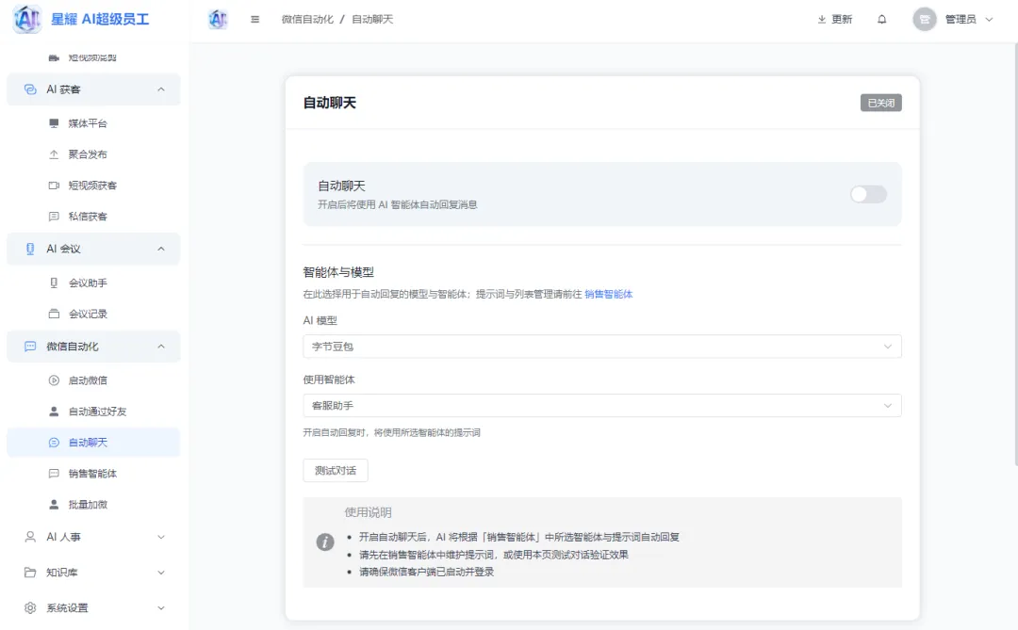This screenshot has width=1018, height=630.
Task: Click the 批量加微 add-contact icon
Action: point(55,504)
